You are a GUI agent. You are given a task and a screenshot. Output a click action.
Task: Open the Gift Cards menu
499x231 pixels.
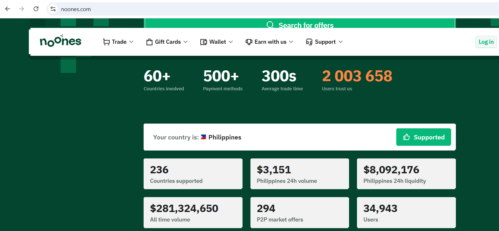point(167,42)
